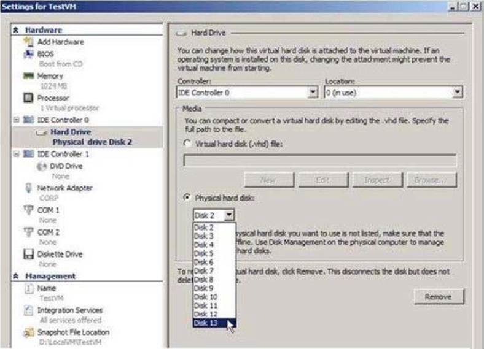
Task: Choose Disk 5 from dropdown list
Action: coord(214,253)
